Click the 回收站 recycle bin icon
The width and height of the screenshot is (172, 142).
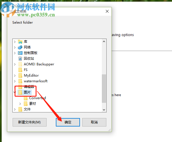click(20, 59)
